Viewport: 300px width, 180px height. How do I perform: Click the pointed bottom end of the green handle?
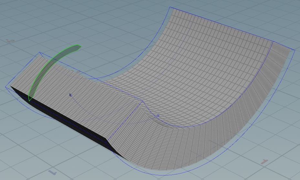coord(29,100)
